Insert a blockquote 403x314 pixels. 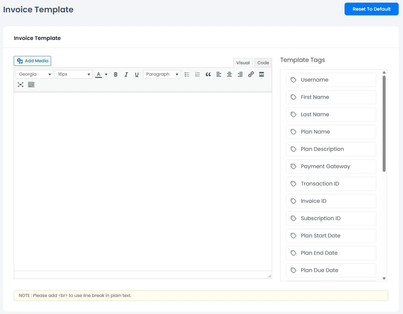208,74
